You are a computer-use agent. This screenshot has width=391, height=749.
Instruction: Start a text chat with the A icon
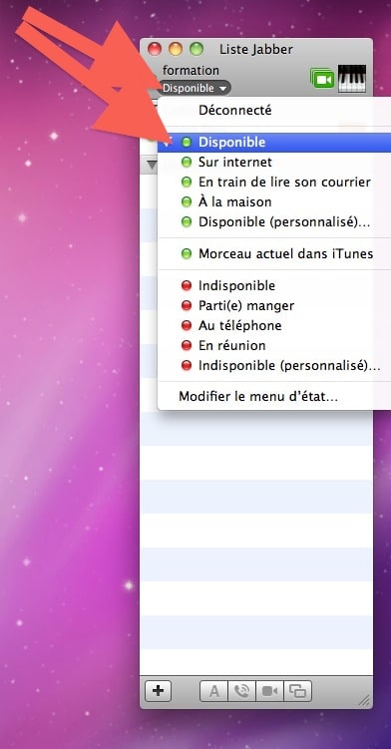coord(214,691)
